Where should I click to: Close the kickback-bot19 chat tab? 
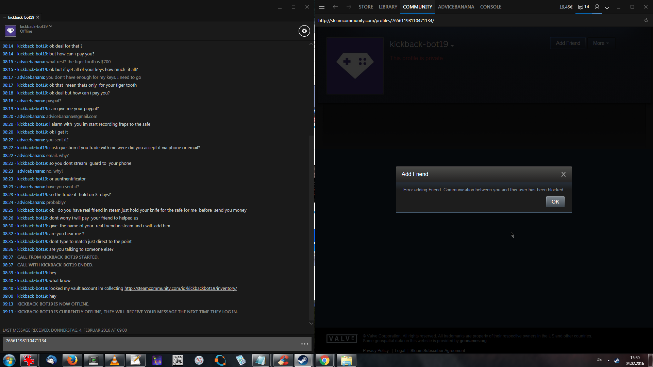(x=38, y=17)
